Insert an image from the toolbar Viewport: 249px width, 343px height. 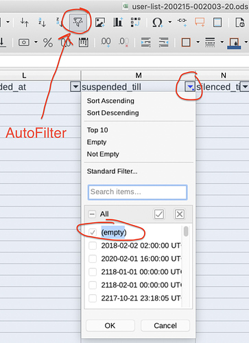coord(100,23)
